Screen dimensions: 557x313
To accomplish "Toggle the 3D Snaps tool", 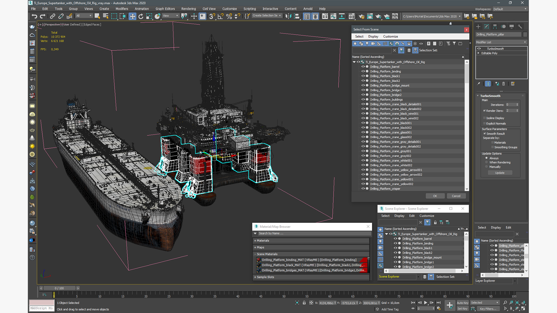I will pos(212,16).
